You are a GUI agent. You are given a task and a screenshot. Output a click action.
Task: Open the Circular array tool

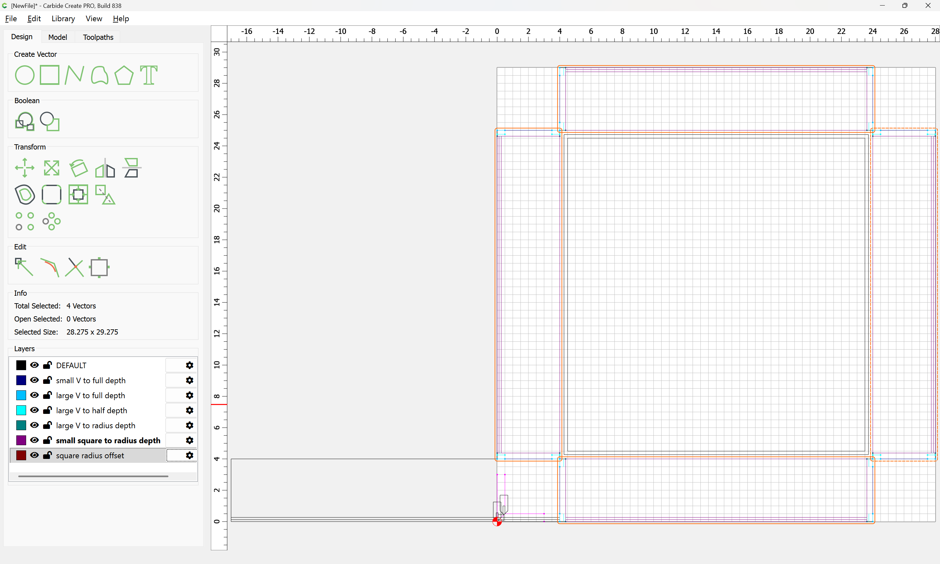pyautogui.click(x=51, y=221)
